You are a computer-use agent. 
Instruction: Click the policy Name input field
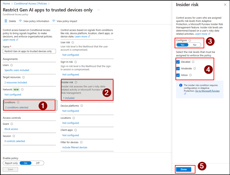pyautogui.click(x=28, y=51)
